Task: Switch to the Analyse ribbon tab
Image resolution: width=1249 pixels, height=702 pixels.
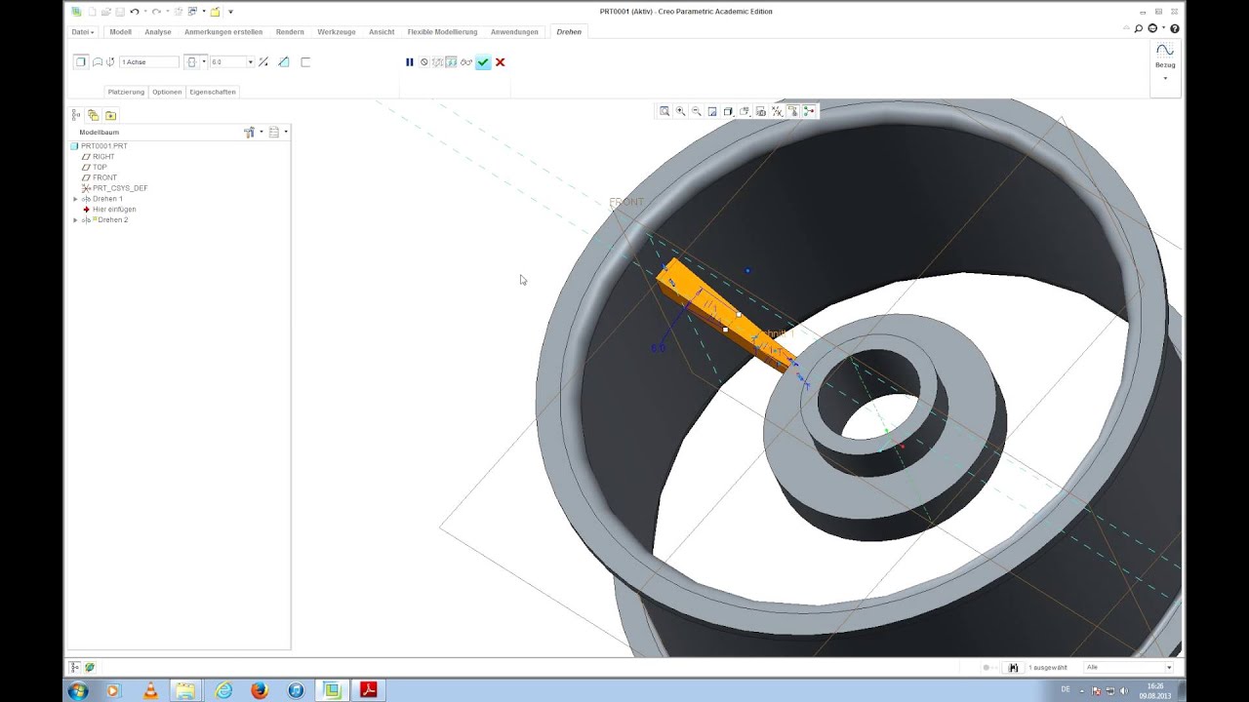Action: tap(158, 32)
